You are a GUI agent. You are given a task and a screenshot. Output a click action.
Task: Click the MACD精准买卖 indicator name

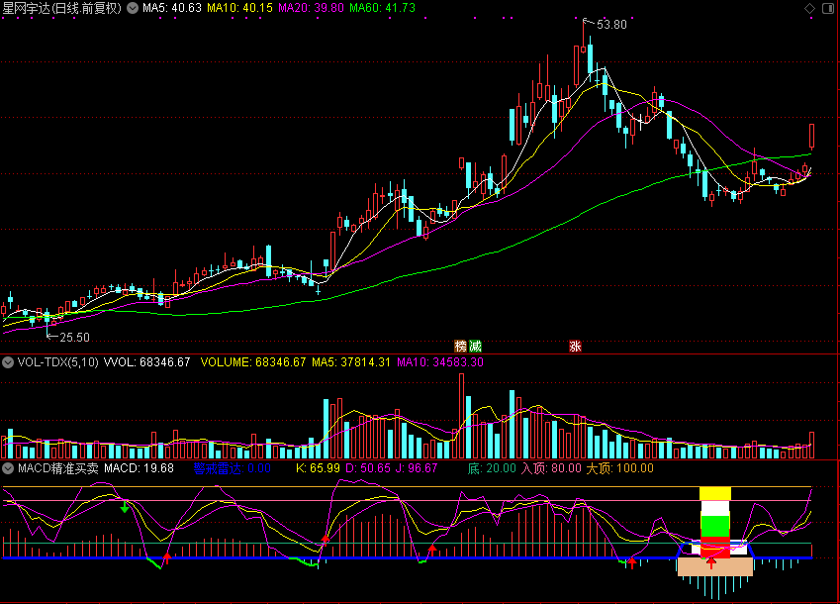tap(57, 468)
